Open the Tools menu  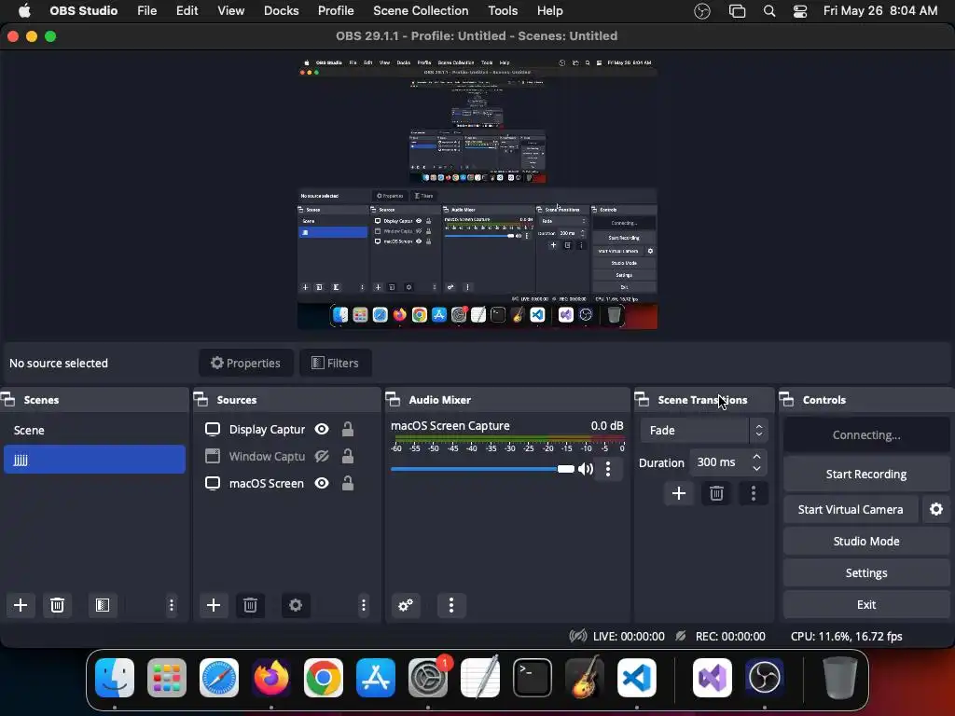(x=503, y=11)
